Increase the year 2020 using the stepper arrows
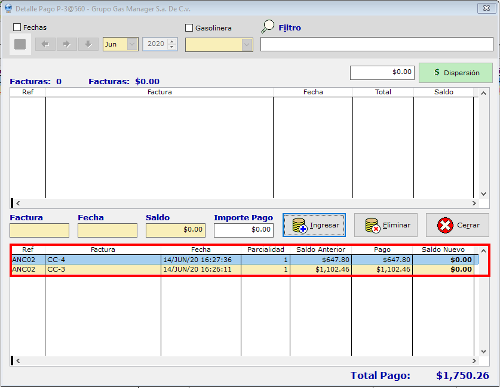500x388 pixels. click(172, 41)
